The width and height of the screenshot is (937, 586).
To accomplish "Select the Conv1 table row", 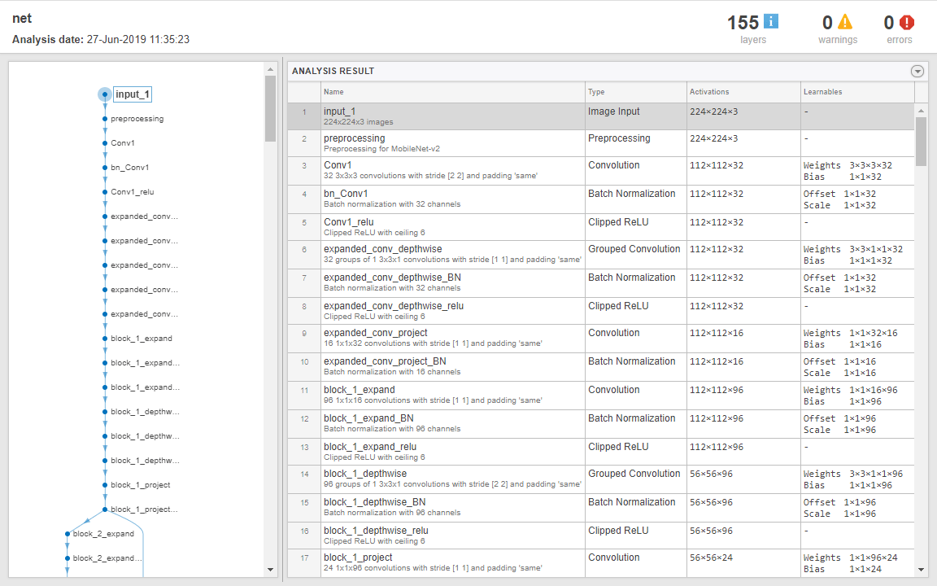I will (x=601, y=171).
